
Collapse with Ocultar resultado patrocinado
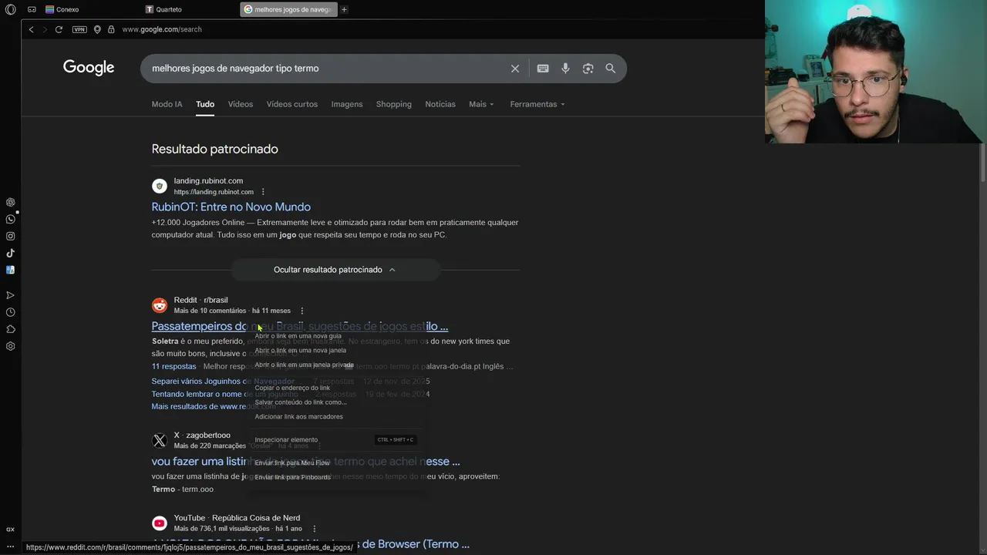coord(335,270)
